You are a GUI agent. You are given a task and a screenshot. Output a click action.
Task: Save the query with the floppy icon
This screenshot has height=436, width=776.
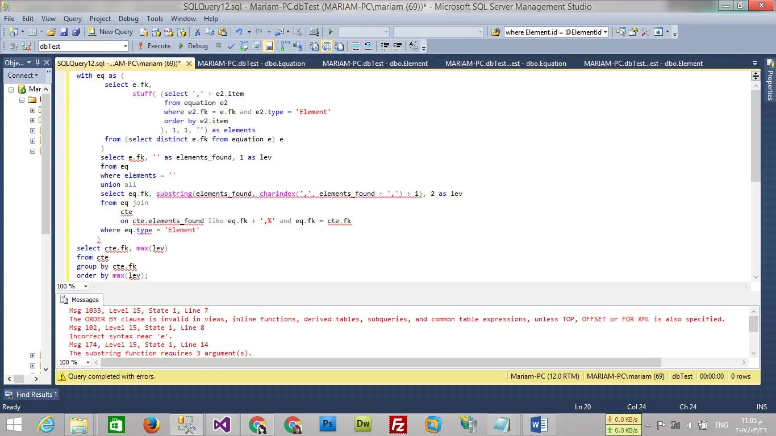(64, 32)
